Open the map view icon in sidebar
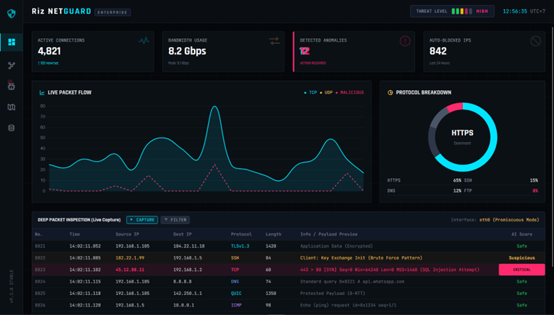 tap(11, 107)
